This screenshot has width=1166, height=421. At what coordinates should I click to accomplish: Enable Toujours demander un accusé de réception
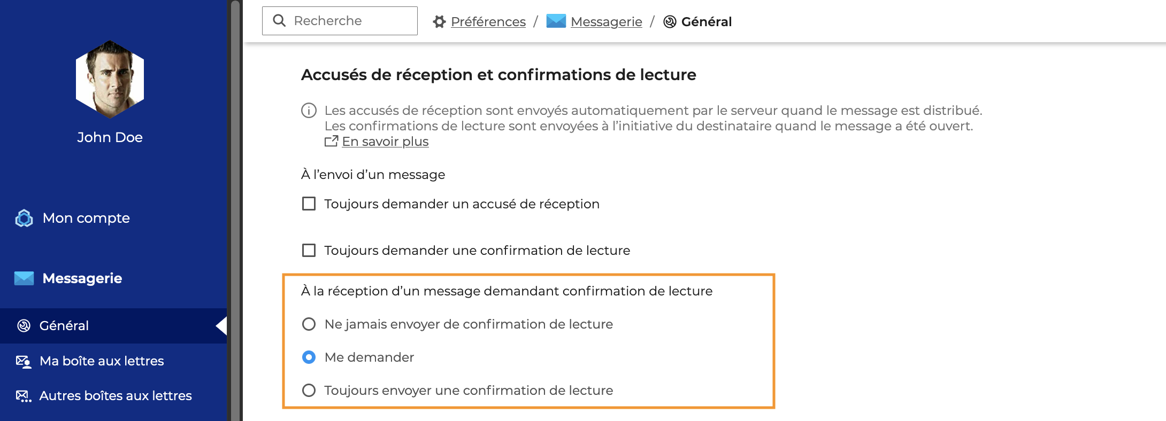click(309, 204)
